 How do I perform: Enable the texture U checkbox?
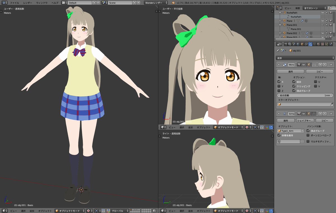click(315, 82)
